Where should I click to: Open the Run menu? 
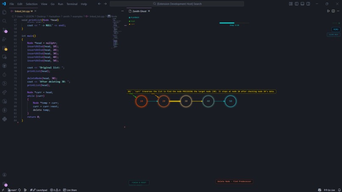(x=60, y=4)
